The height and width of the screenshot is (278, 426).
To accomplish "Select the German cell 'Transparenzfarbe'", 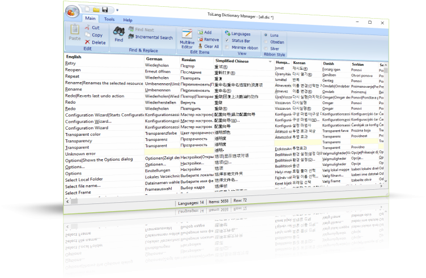I will [x=162, y=133].
